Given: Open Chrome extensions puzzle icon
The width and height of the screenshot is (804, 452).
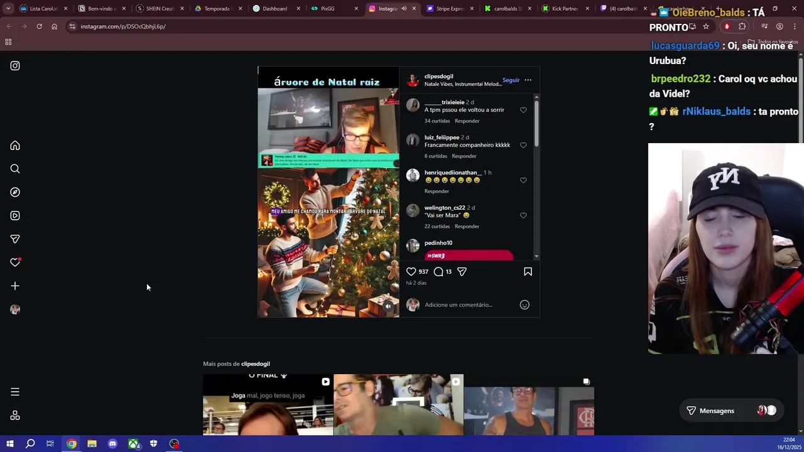Looking at the screenshot, I should click(x=742, y=26).
